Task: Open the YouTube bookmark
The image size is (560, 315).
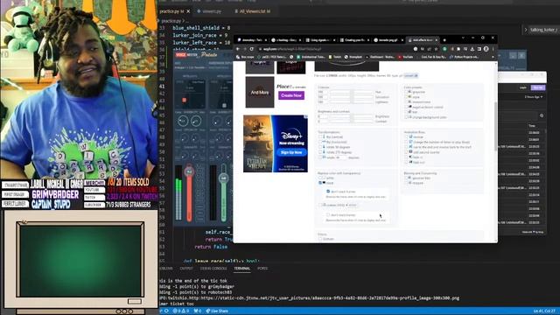Action: coord(405,57)
